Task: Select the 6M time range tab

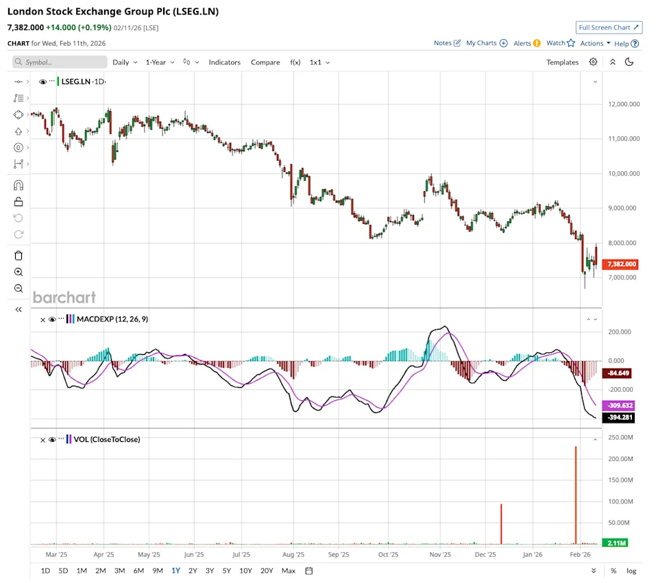Action: pos(138,571)
